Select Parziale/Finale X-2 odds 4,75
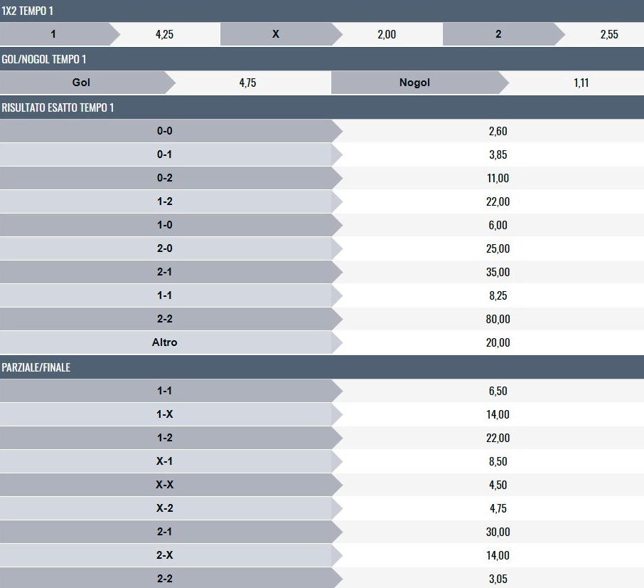Viewport: 644px width, 588px height. coord(498,508)
